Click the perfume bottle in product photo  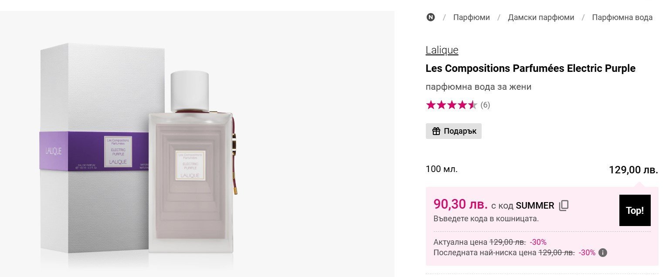190,174
